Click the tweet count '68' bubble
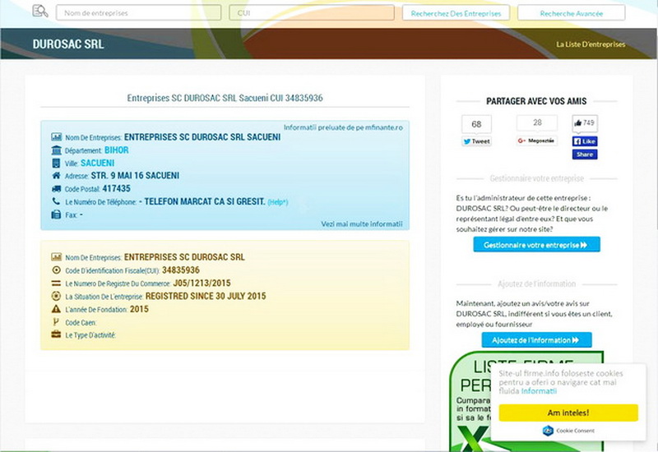The height and width of the screenshot is (452, 658). pos(476,124)
